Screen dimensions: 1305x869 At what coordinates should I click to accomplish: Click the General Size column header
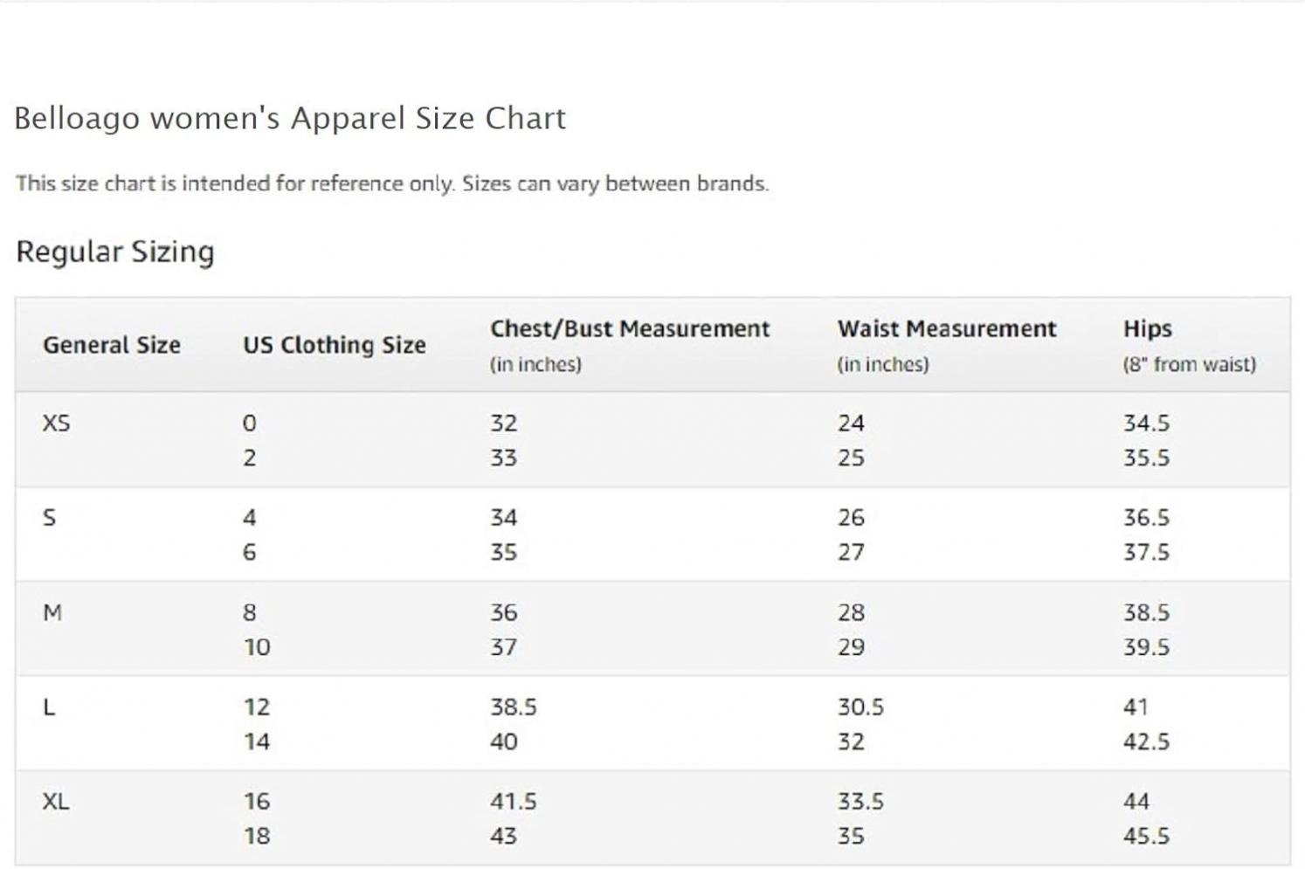pyautogui.click(x=112, y=345)
